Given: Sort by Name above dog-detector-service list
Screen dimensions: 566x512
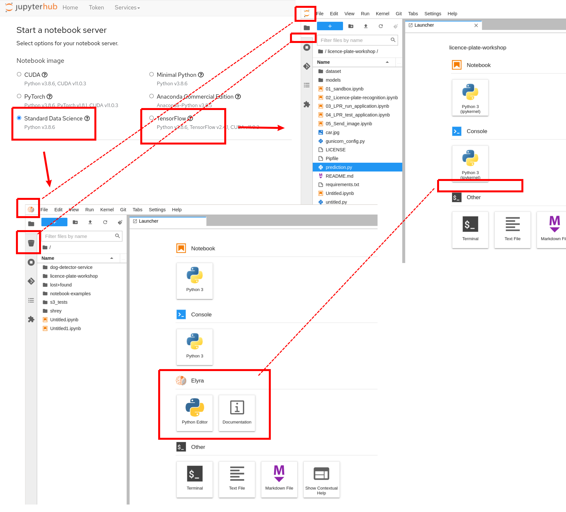Looking at the screenshot, I should point(78,258).
